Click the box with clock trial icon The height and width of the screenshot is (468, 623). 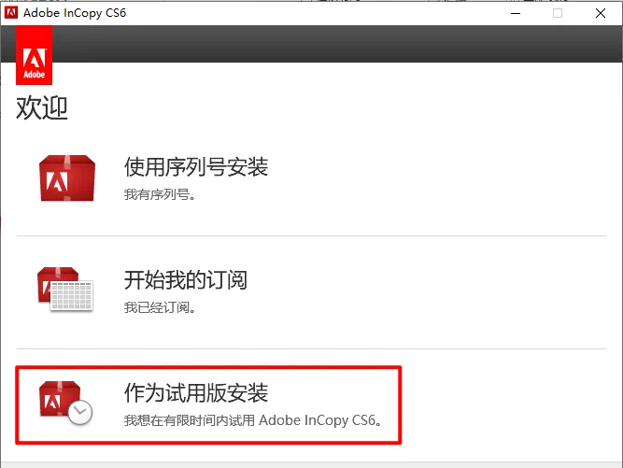[x=66, y=403]
